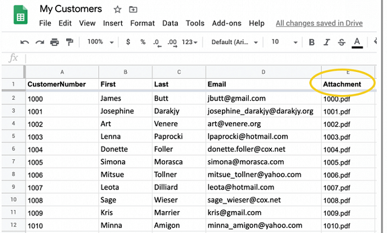Image resolution: width=387 pixels, height=233 pixels.
Task: Click All changes saved in Drive link
Action: [319, 23]
